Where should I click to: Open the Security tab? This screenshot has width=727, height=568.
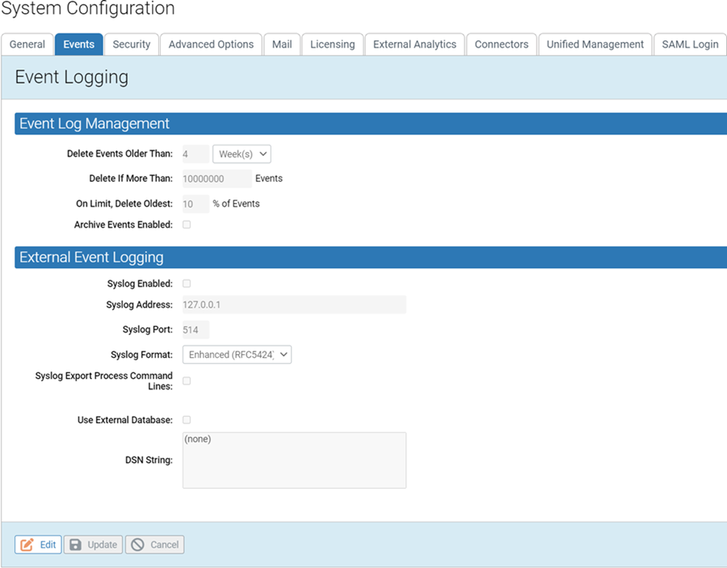[x=131, y=44]
